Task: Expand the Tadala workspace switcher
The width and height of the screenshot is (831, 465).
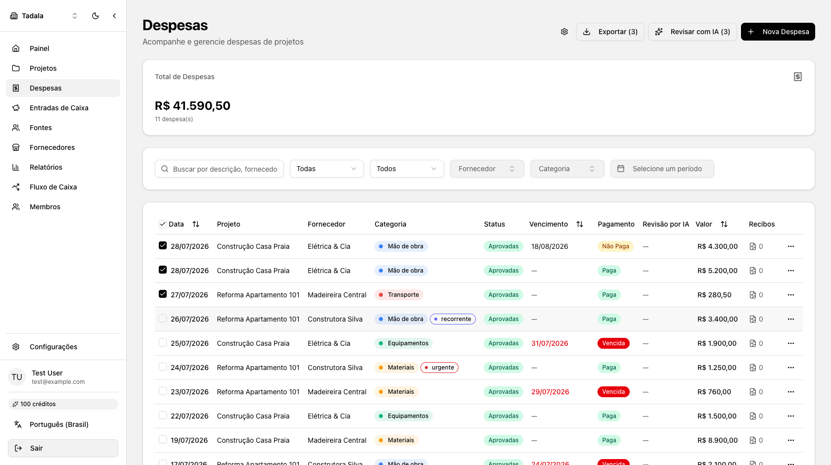Action: 44,16
